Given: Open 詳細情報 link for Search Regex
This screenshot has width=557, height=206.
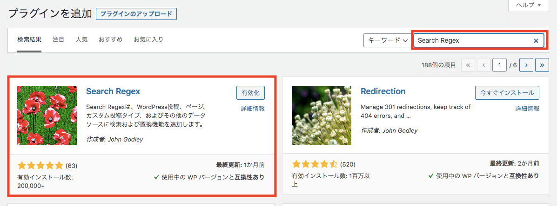Looking at the screenshot, I should coord(253,109).
